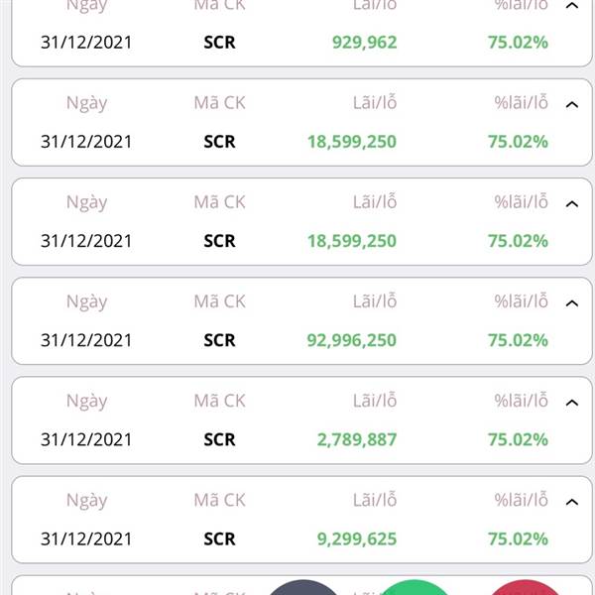Collapse the 2,789,887 card chevron
Image resolution: width=595 pixels, height=595 pixels.
pyautogui.click(x=572, y=403)
